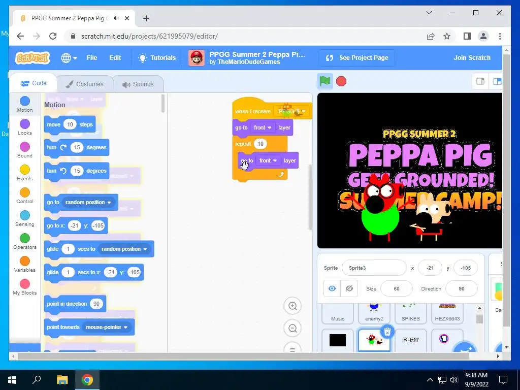Switch to the large stage layout

(497, 81)
